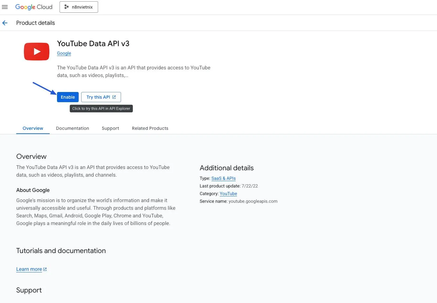Click the Product details page title
437x303 pixels.
coord(35,23)
